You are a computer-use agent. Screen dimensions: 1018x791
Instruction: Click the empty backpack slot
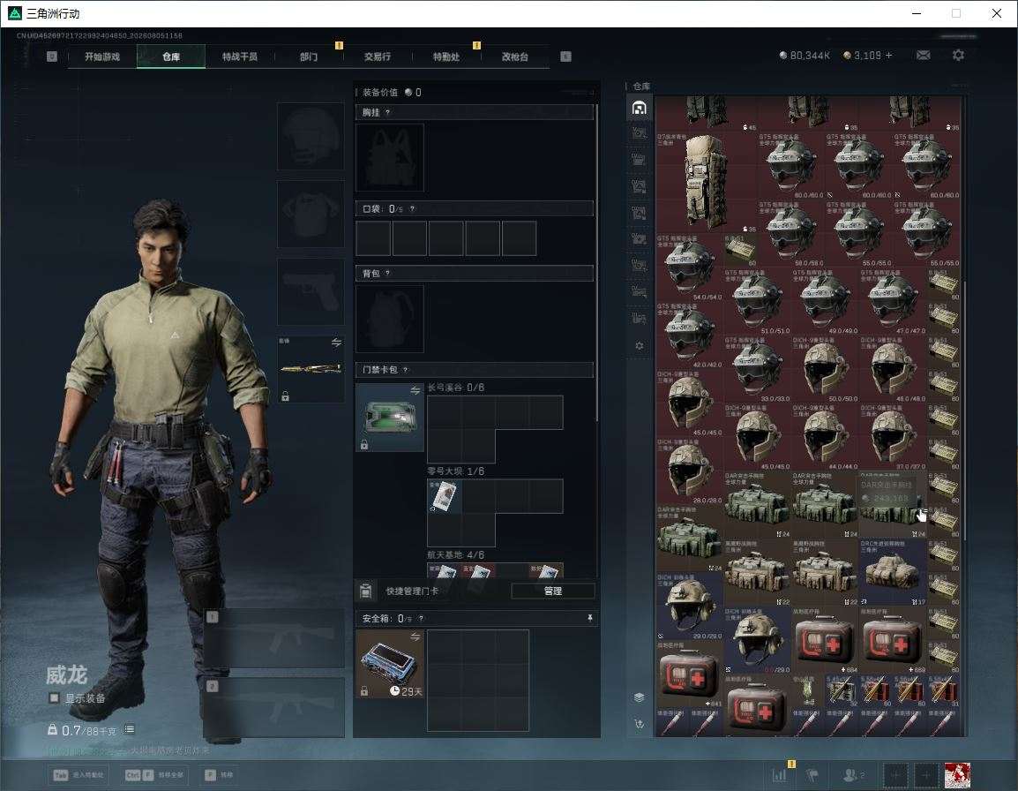[390, 319]
